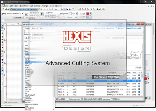Click the green tree icon in toolbar

click(98, 9)
